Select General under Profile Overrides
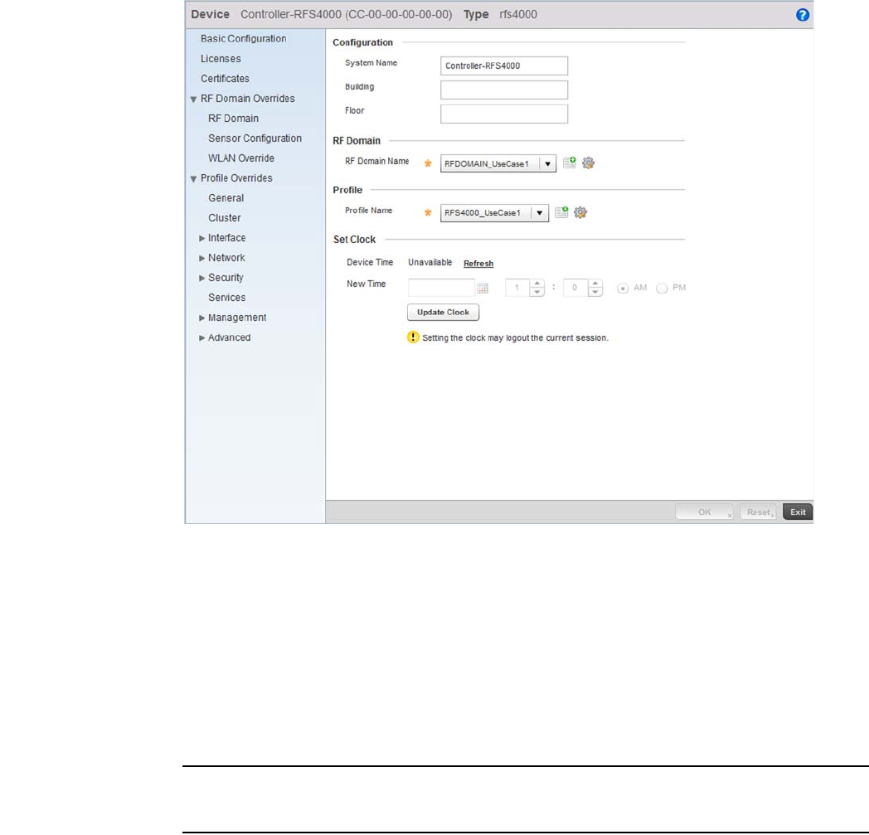 (x=226, y=198)
